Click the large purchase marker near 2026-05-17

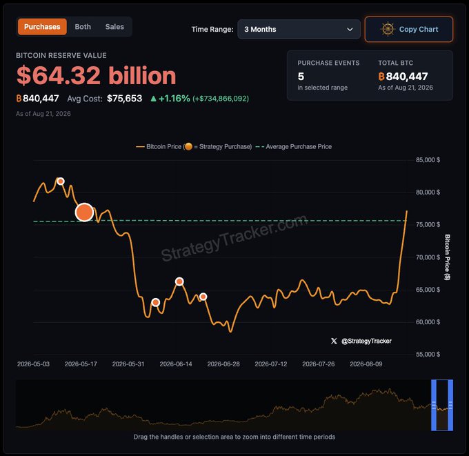tap(84, 212)
